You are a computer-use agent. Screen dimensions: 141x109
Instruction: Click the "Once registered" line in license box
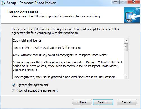click(x=64, y=77)
